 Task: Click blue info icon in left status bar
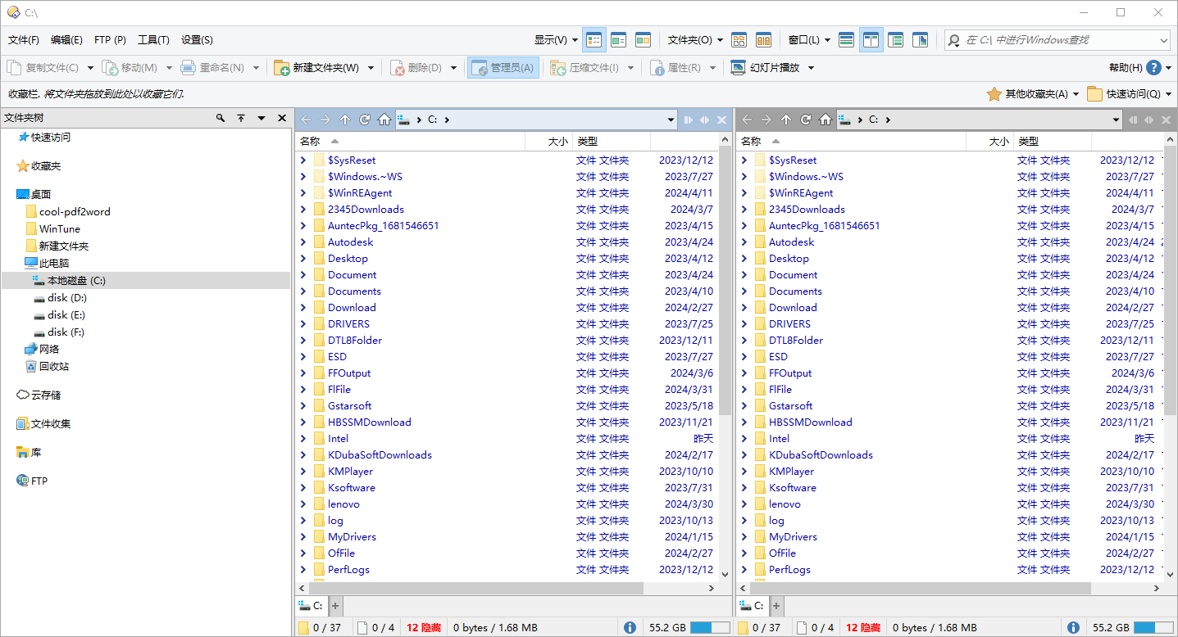point(630,627)
